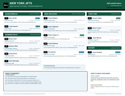Image resolution: width=125 pixels, height=96 pixels.
Task: Click Geno Smith's Projected starter role label
Action: pos(9,20)
